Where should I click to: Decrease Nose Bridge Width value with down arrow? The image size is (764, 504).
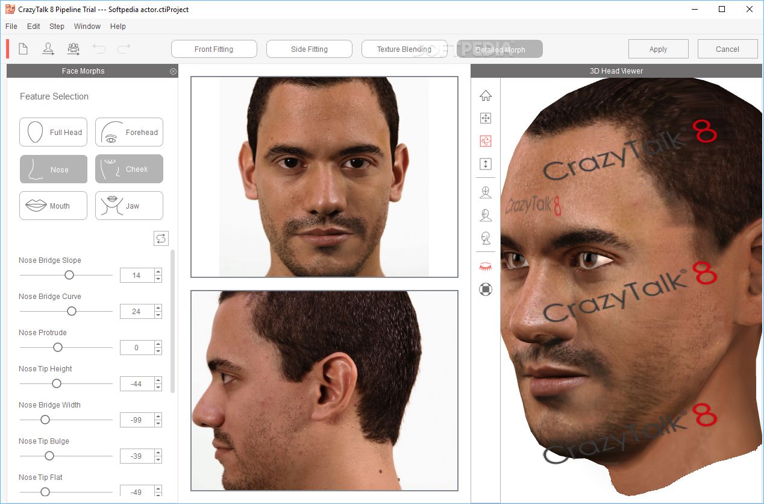click(158, 423)
